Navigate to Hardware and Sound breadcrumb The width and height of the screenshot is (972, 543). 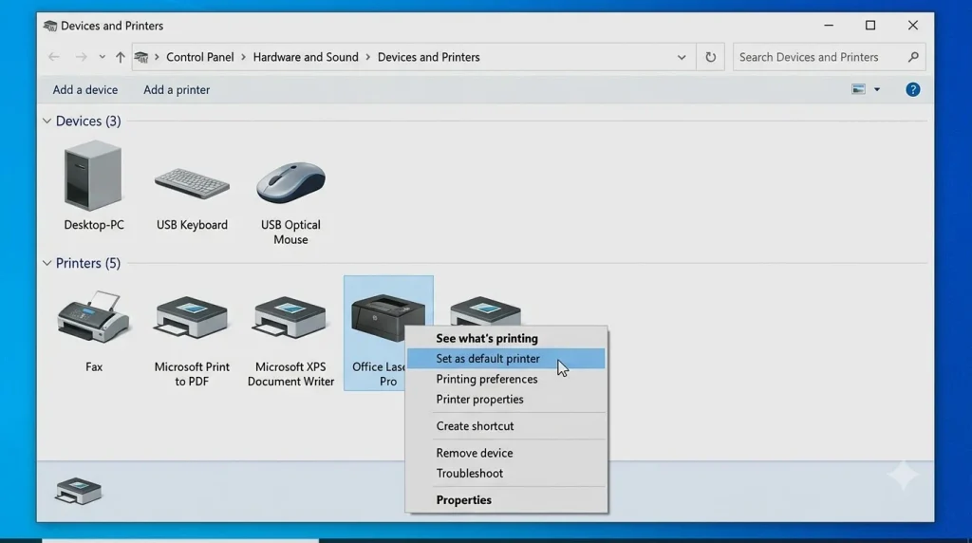[x=306, y=57]
